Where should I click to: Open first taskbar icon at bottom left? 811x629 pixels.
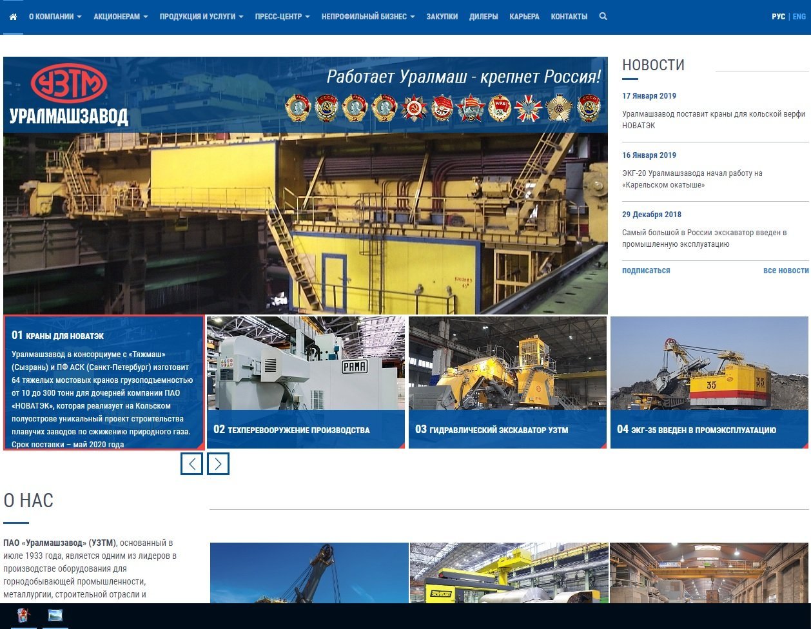(24, 615)
